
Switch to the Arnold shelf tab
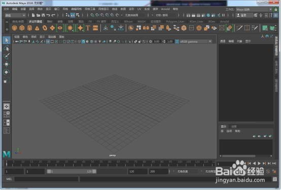pos(224,21)
